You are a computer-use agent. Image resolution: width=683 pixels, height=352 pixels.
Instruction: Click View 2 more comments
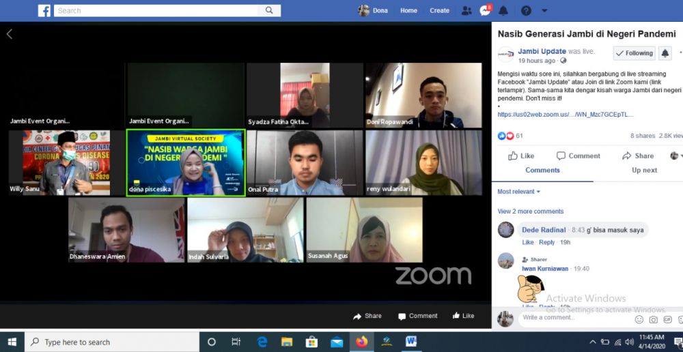click(x=531, y=211)
